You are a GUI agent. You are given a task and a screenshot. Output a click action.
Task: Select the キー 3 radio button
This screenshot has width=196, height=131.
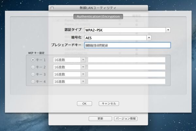click(x=33, y=74)
